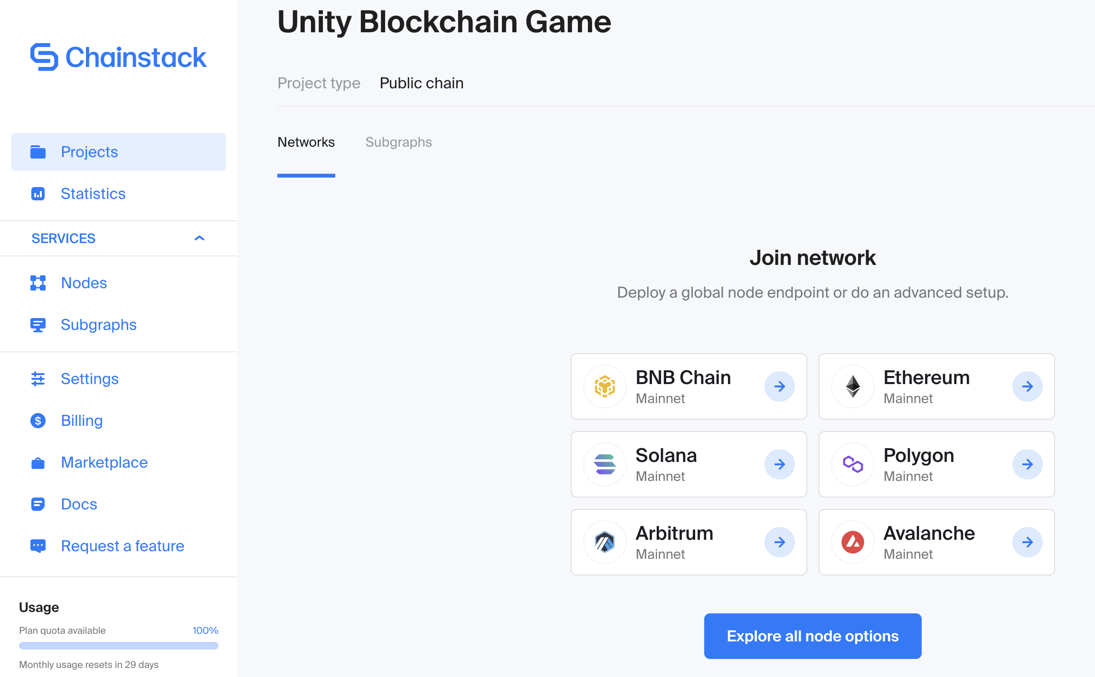
Task: Click the Solana logo icon
Action: 605,464
